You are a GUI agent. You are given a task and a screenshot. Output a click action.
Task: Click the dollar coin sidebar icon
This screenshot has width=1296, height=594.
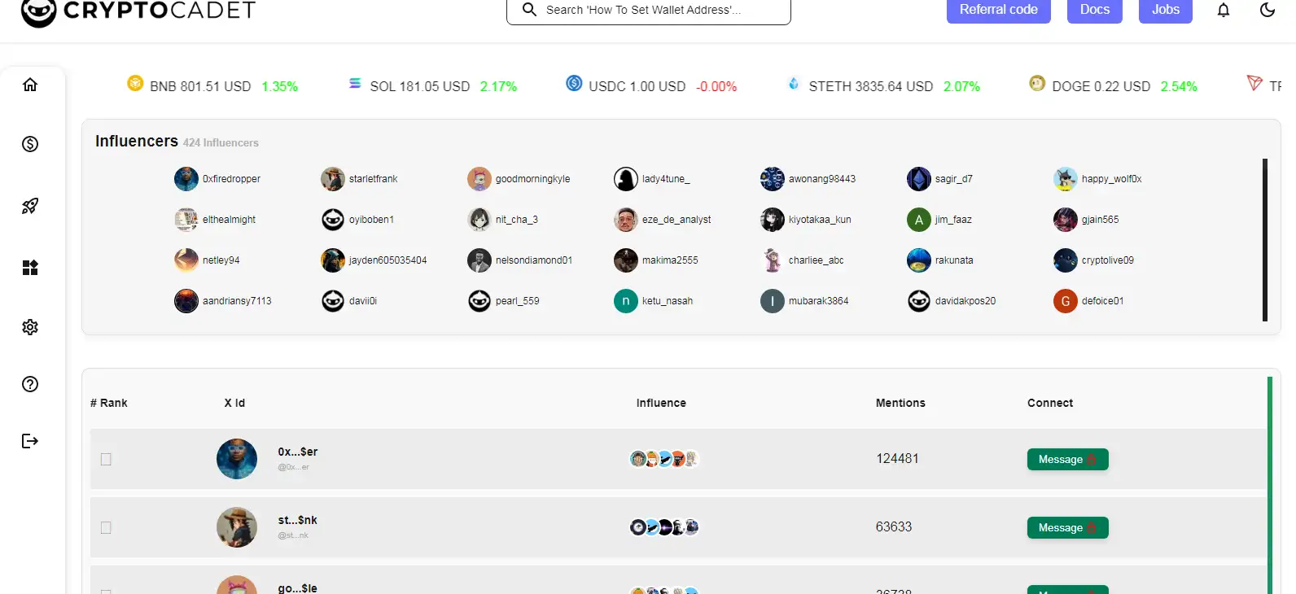pyautogui.click(x=30, y=144)
